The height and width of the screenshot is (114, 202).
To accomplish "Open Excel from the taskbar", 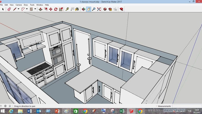I will pos(122,111).
